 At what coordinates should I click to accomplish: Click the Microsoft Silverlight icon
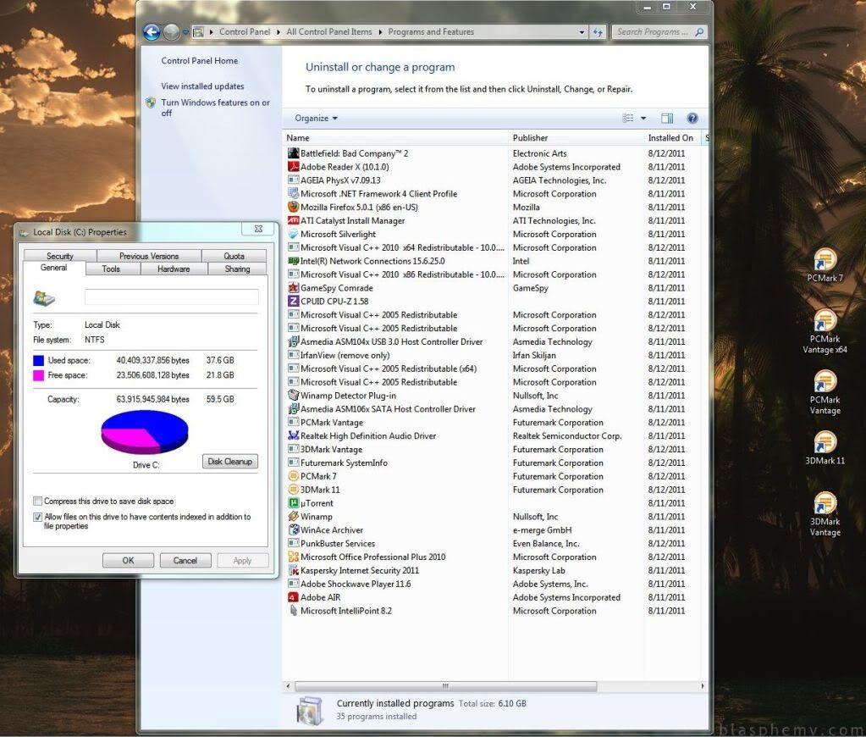(293, 234)
